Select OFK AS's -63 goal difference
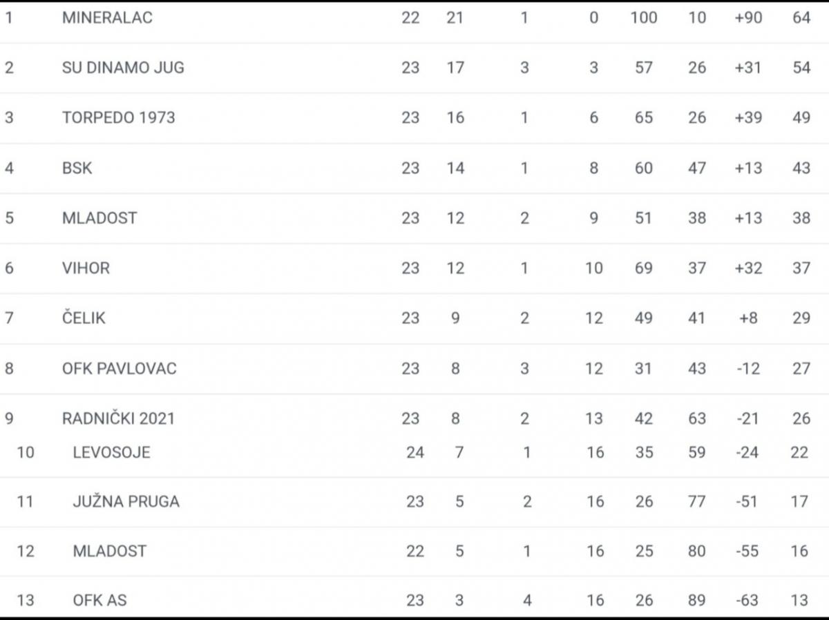The height and width of the screenshot is (620, 829). coord(747,600)
